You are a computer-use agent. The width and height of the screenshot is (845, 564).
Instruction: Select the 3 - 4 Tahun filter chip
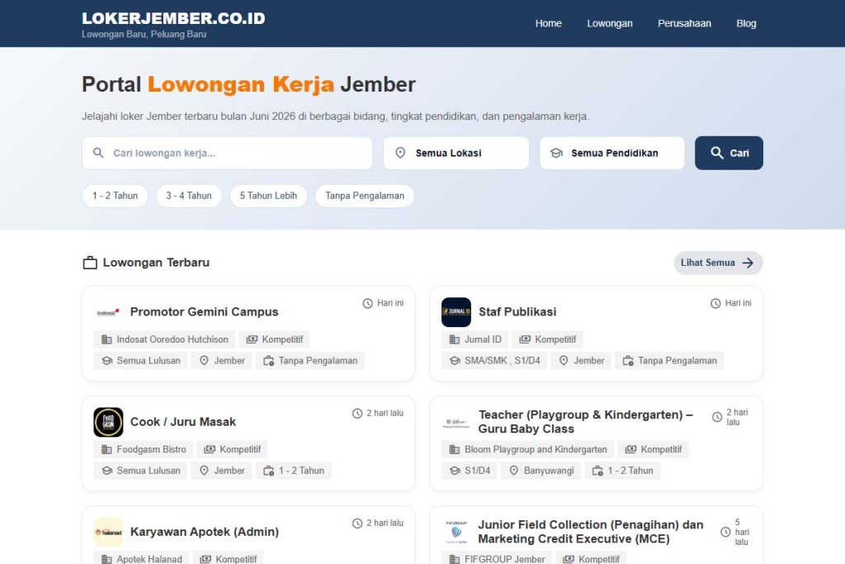coord(189,196)
